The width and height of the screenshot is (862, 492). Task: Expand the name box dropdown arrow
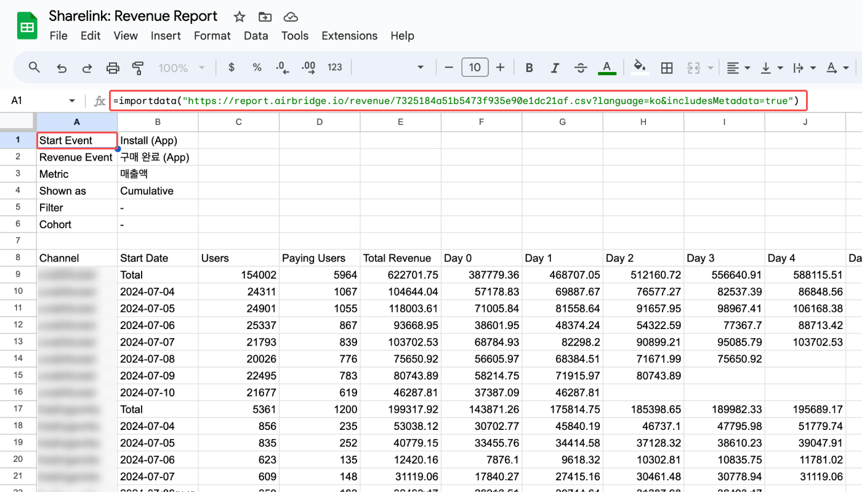tap(72, 101)
